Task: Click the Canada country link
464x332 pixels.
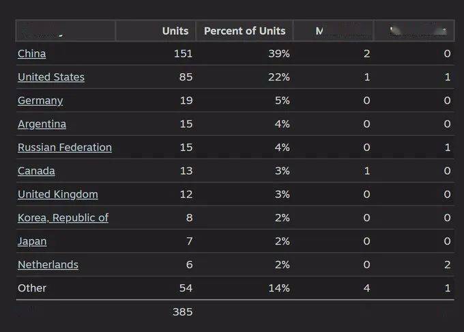Action: (36, 171)
